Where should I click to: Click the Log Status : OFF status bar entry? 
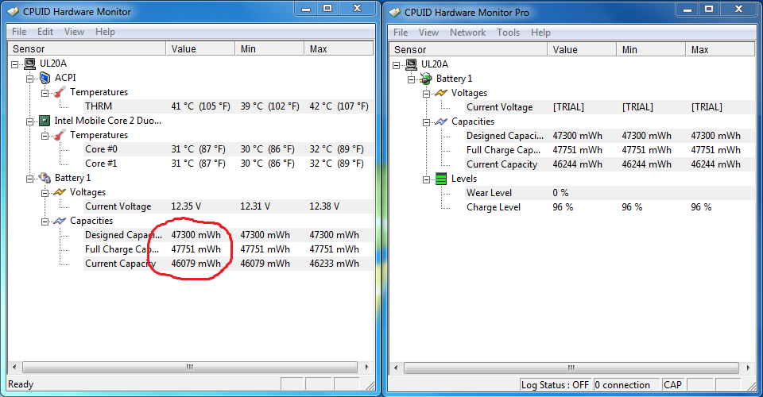[555, 385]
